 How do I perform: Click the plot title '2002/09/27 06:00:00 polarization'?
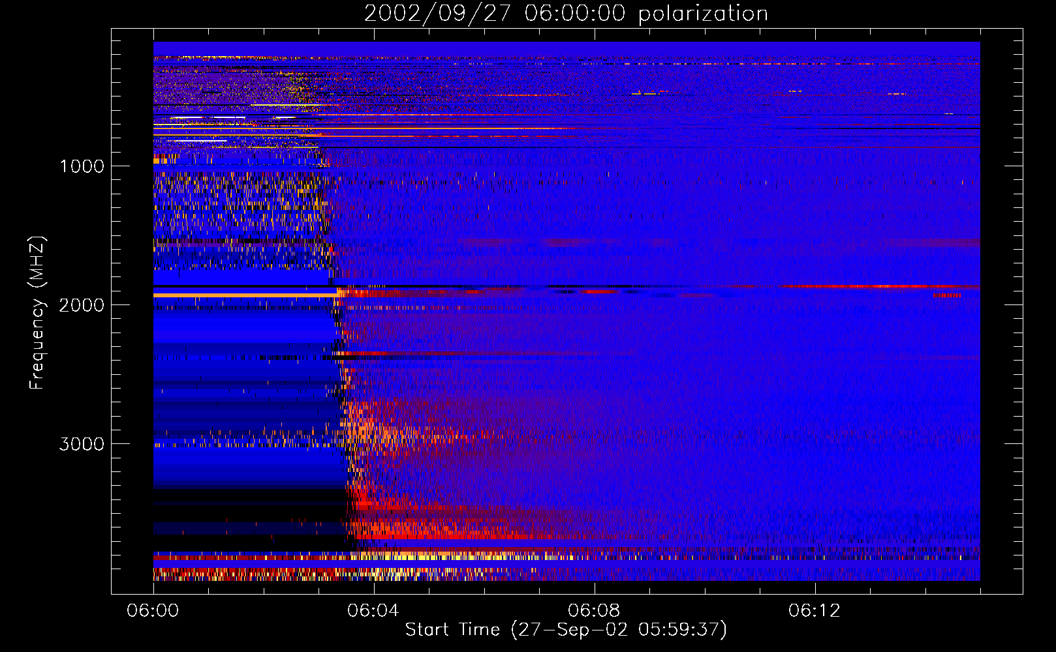click(x=566, y=13)
